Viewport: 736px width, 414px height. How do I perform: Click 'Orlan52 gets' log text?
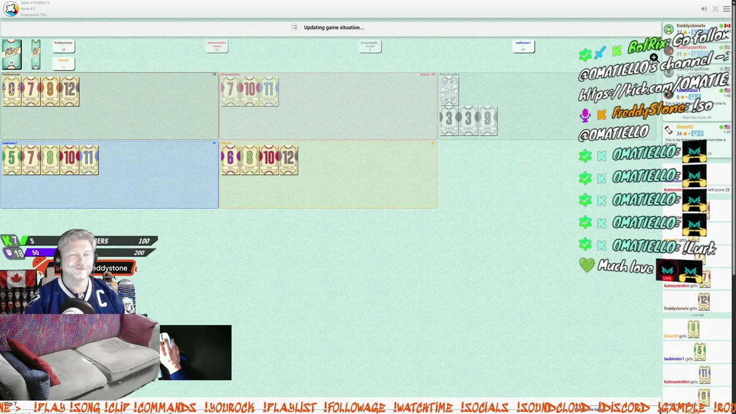tap(674, 336)
